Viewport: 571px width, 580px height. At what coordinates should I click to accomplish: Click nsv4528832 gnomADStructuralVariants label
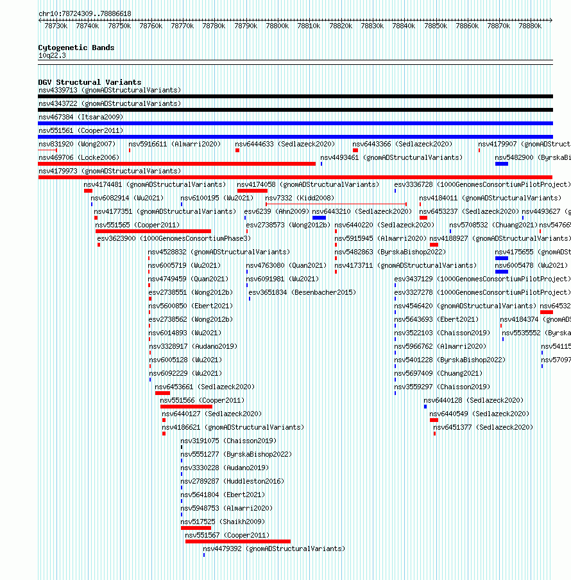tap(219, 252)
